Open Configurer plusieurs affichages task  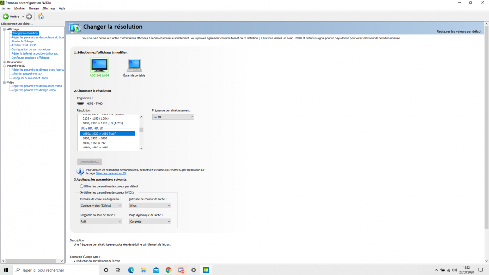(x=30, y=57)
